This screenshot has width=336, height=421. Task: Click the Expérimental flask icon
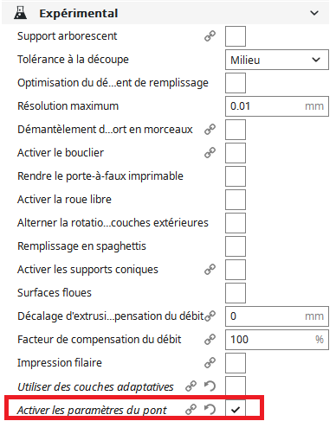point(20,13)
